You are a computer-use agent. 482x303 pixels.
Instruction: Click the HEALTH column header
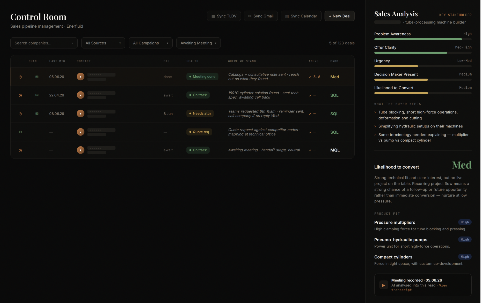click(x=192, y=61)
